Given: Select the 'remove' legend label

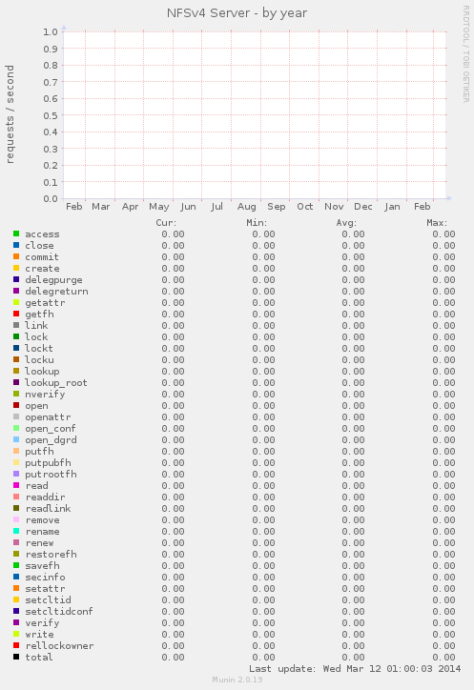Looking at the screenshot, I should pos(42,520).
